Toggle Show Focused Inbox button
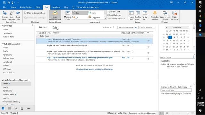The width and height of the screenshot is (205, 115). pyautogui.click(x=55, y=16)
